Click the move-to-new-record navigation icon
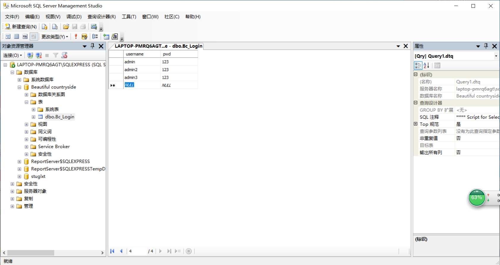 178,251
